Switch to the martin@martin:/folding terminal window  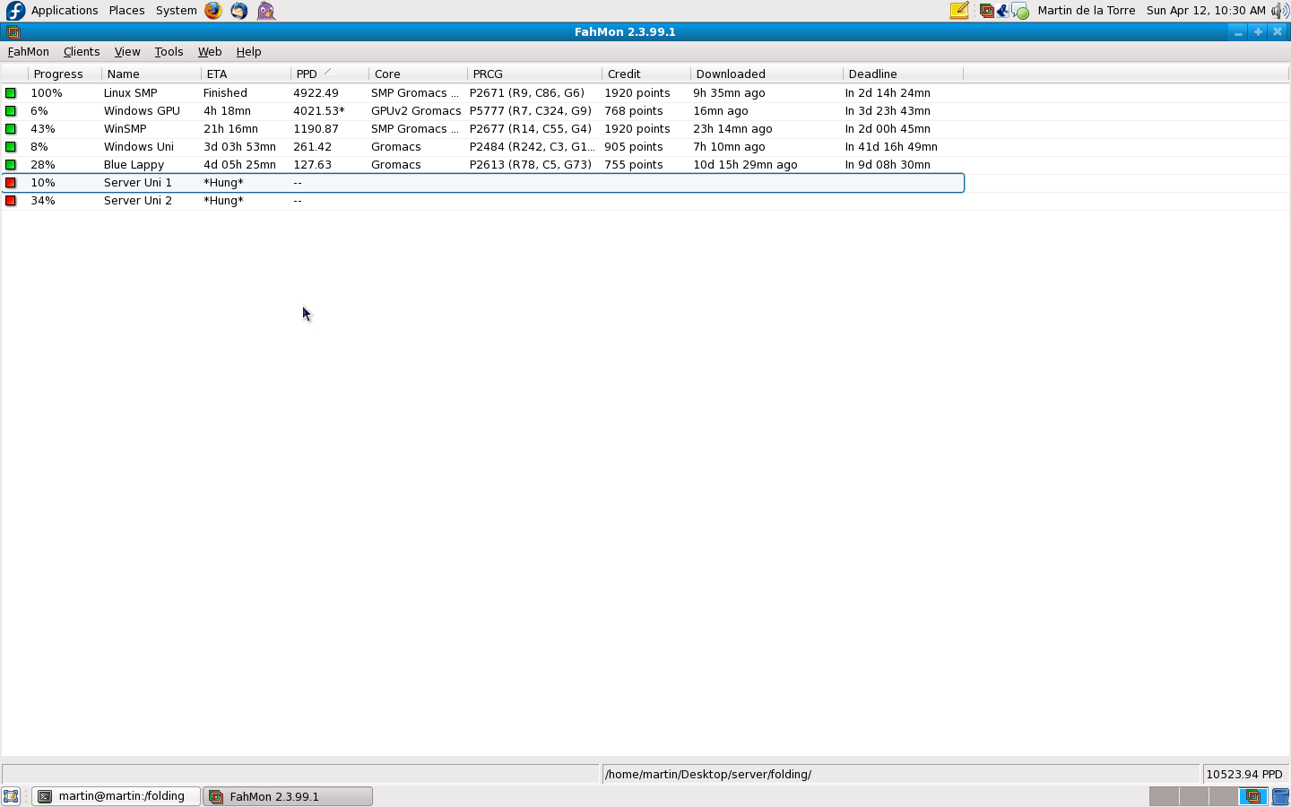117,796
